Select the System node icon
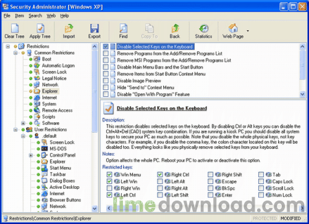The width and height of the screenshot is (309, 224). click(37, 104)
